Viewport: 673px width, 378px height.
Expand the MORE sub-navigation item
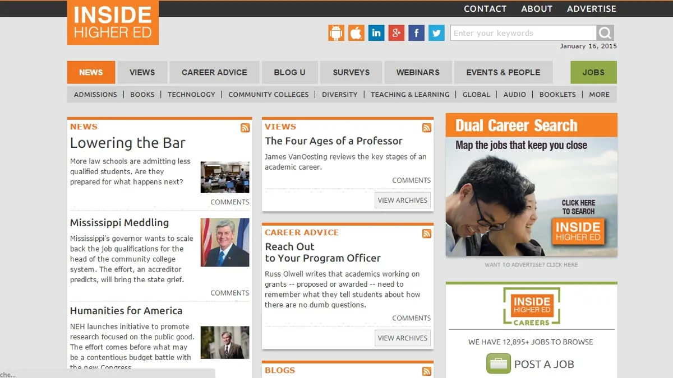pos(599,95)
